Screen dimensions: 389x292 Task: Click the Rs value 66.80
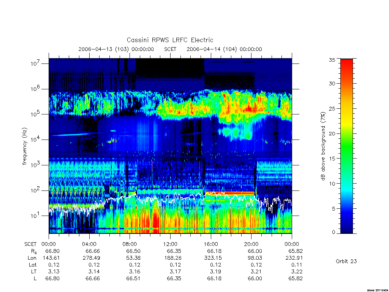[x=52, y=251]
